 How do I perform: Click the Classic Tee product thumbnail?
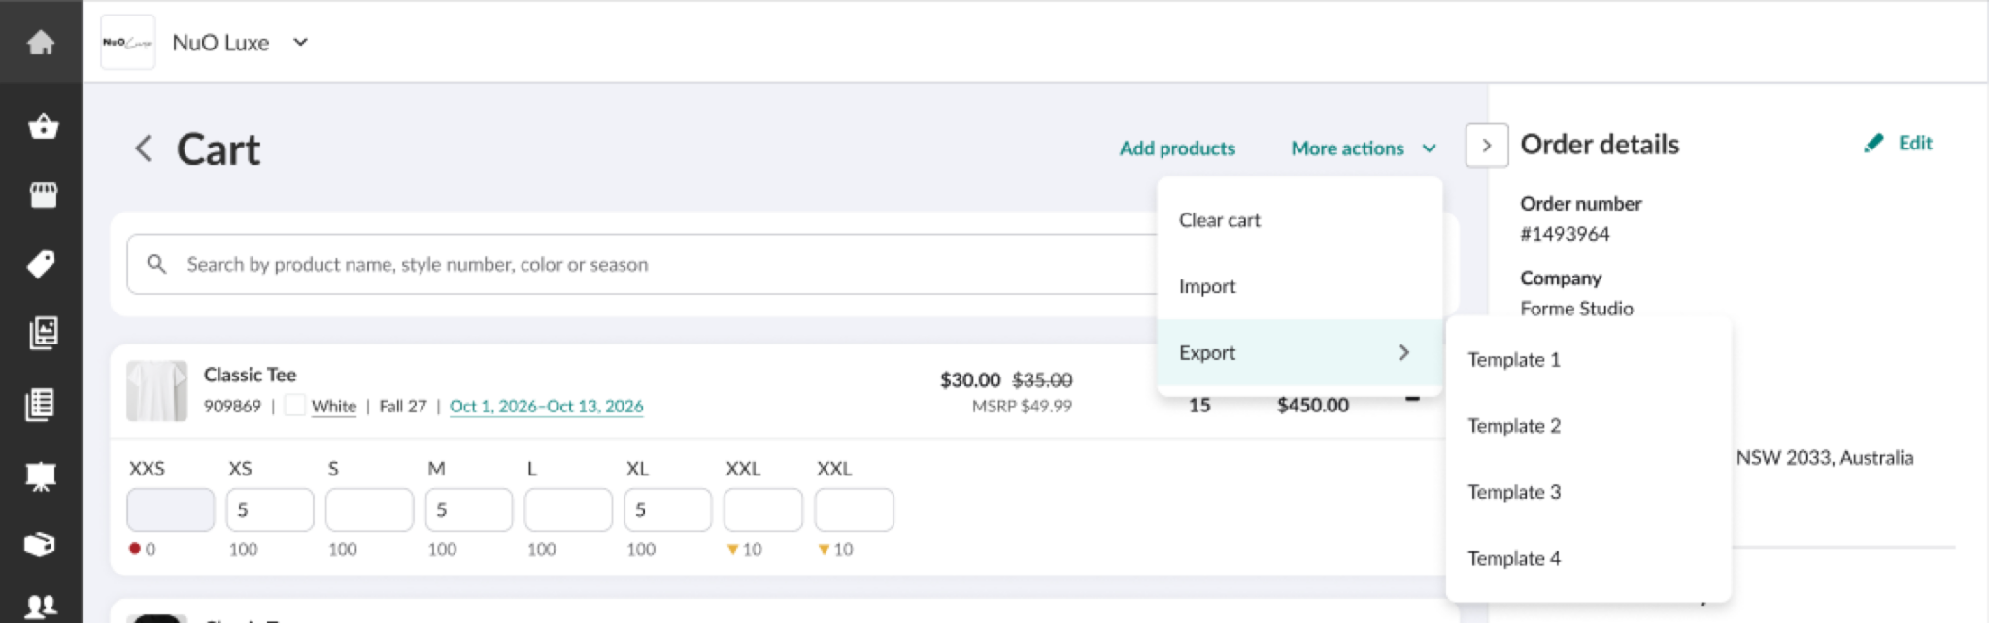[x=156, y=391]
